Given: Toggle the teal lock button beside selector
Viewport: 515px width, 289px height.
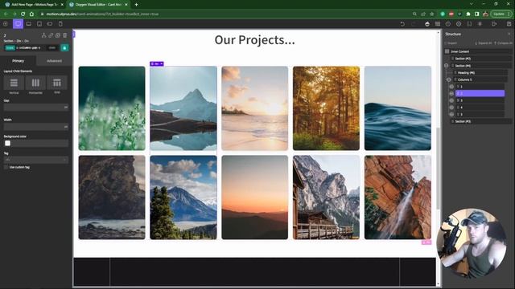Looking at the screenshot, I should (x=64, y=48).
